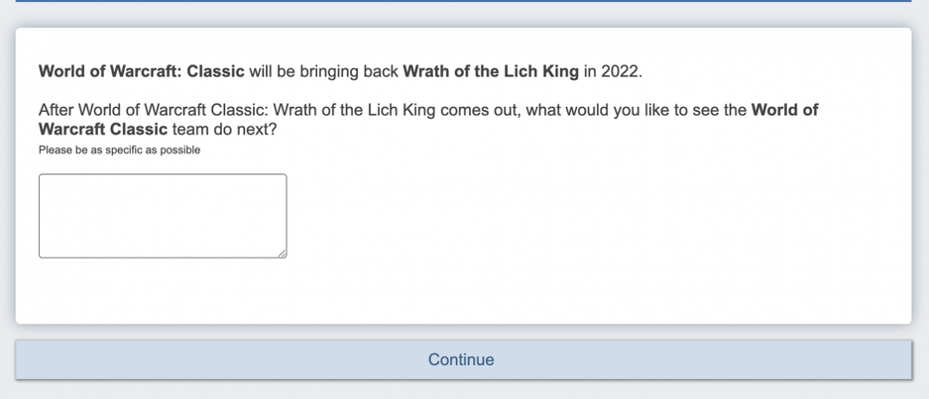929x399 pixels.
Task: Click "2022" in the first sentence
Action: [620, 72]
